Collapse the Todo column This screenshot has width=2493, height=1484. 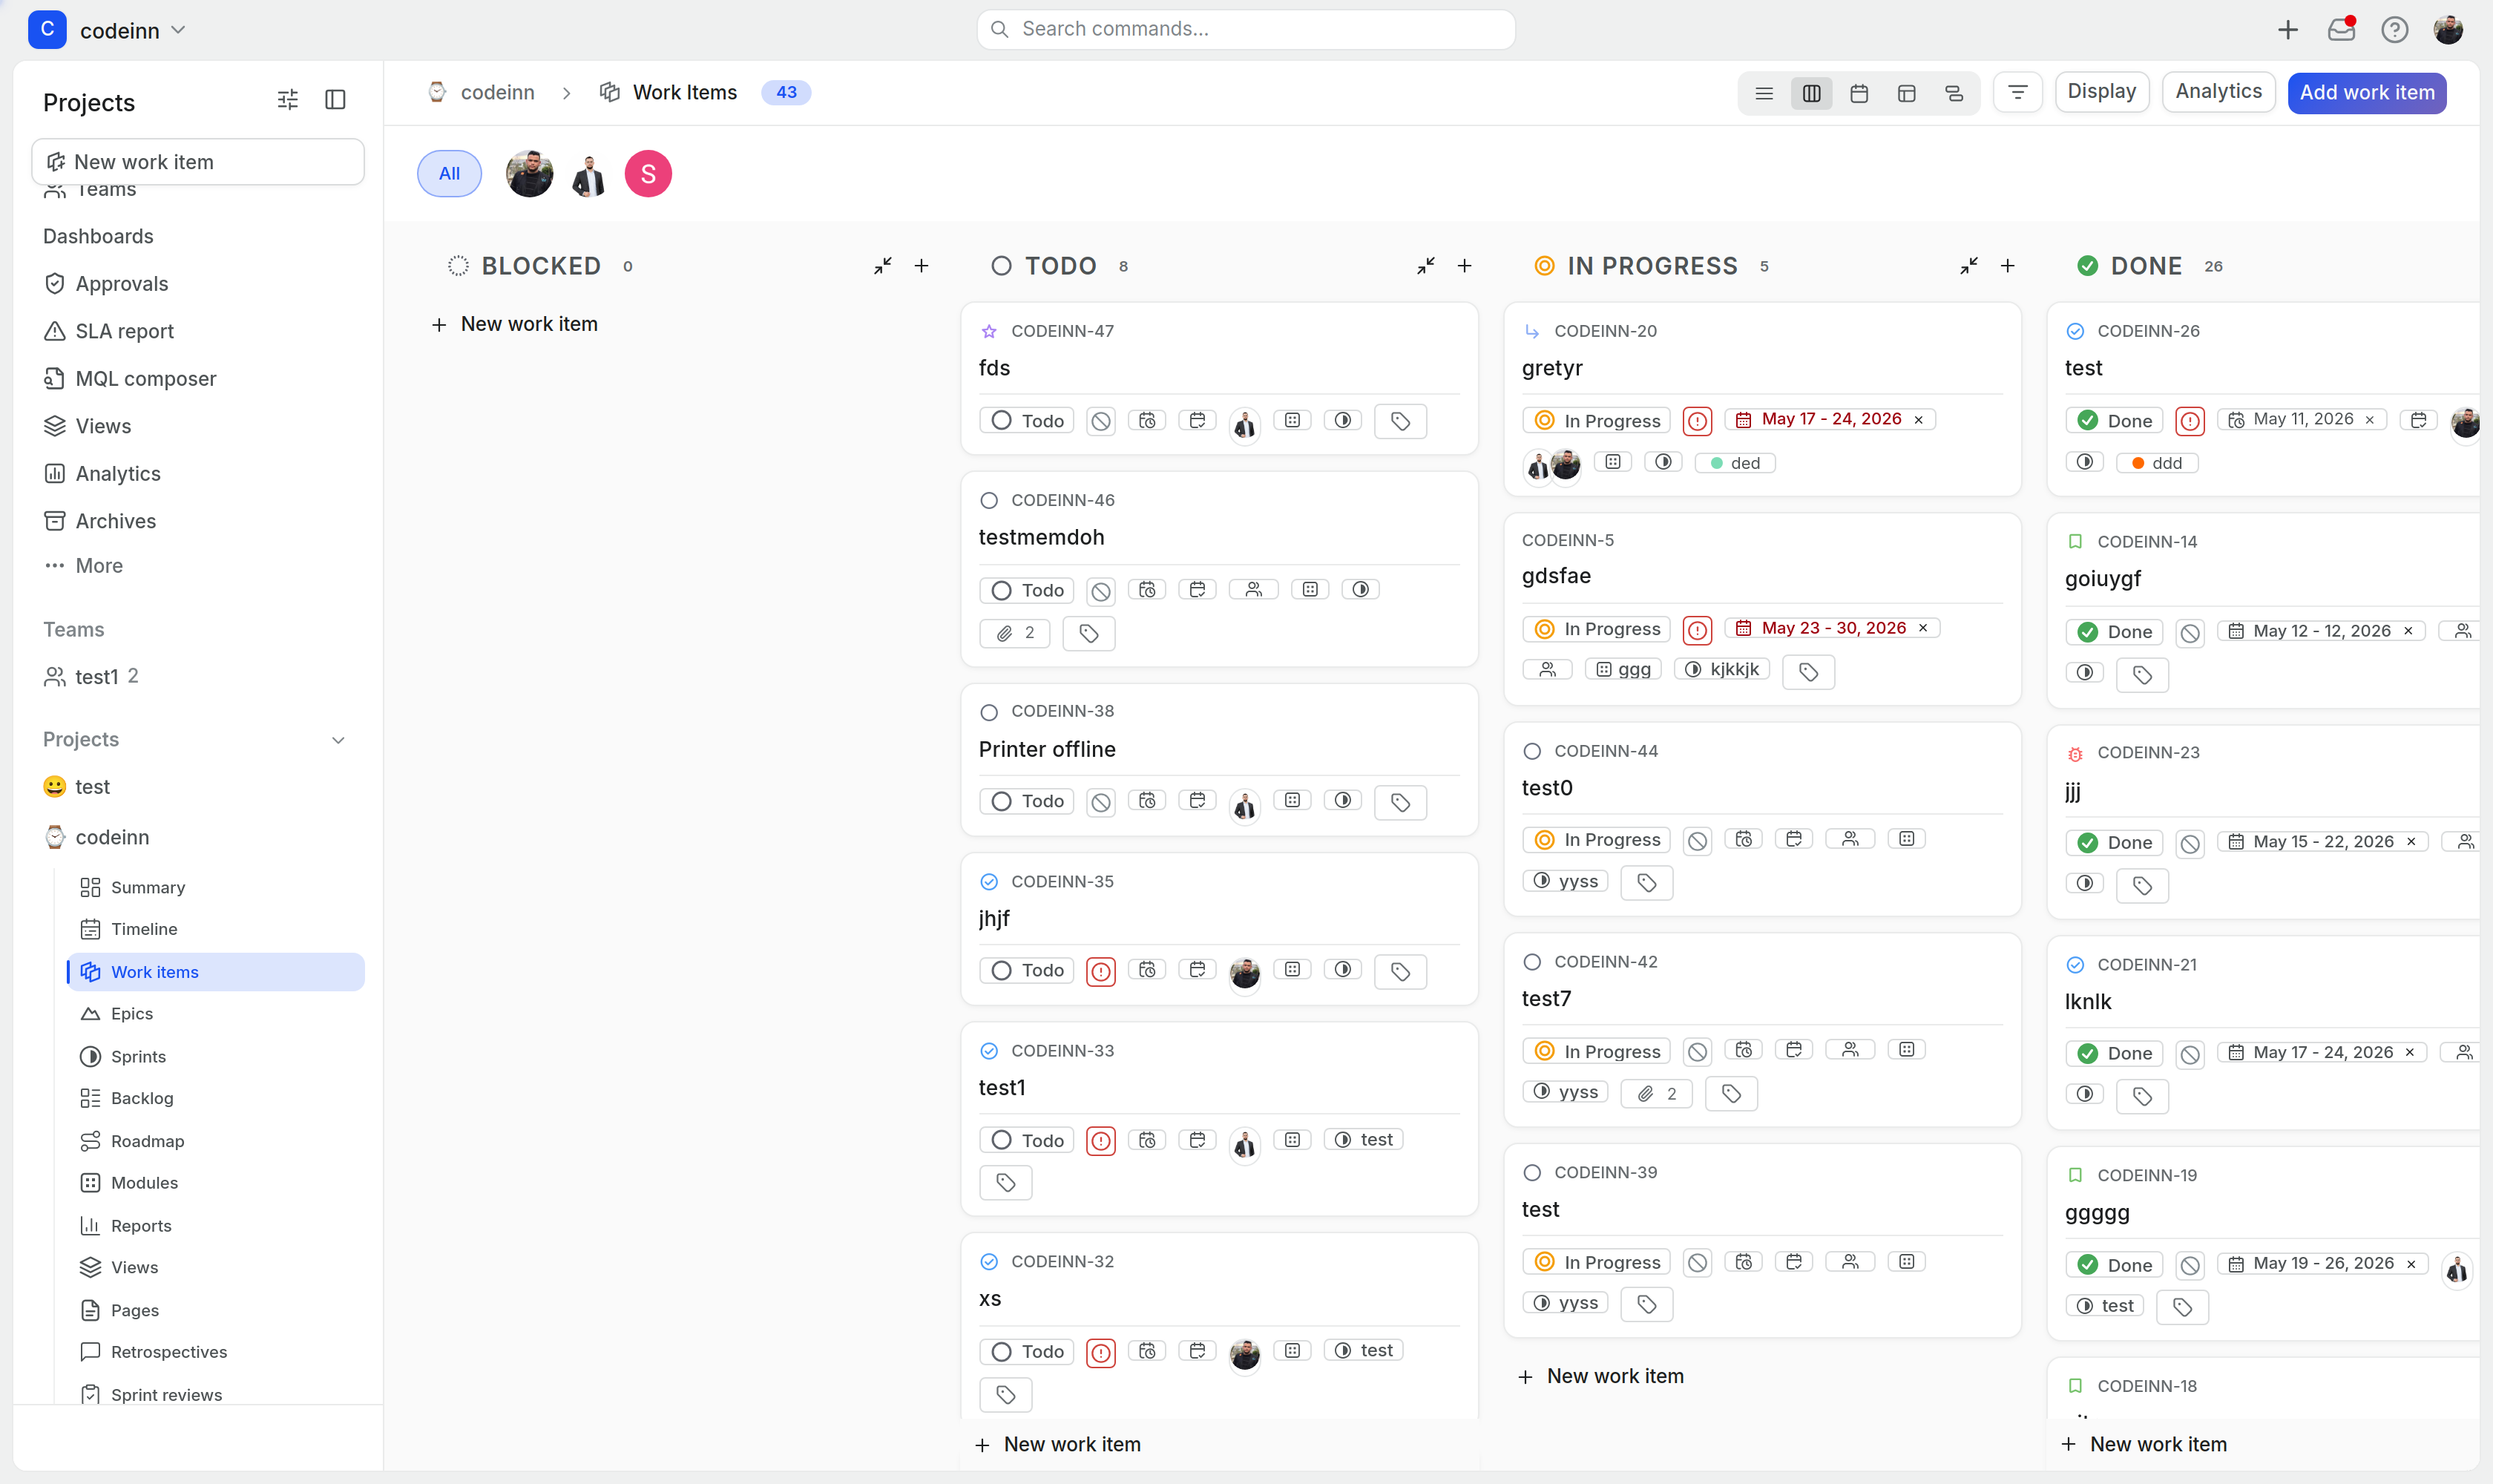pos(1425,266)
